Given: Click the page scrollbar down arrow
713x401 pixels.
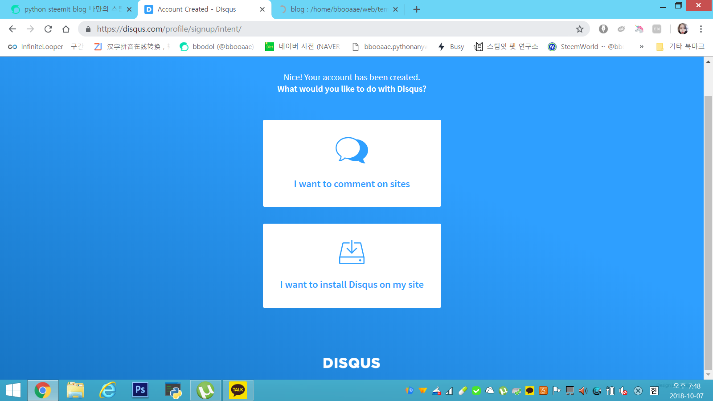Looking at the screenshot, I should [708, 375].
